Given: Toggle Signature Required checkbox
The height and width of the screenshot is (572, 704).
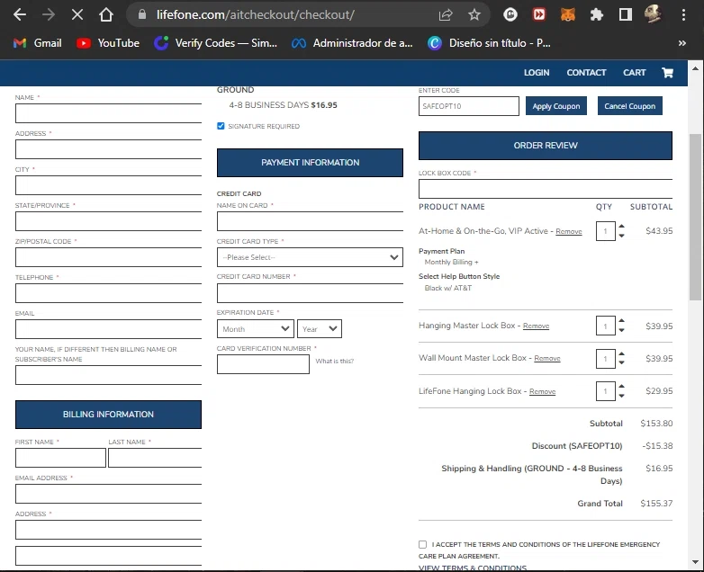Looking at the screenshot, I should click(x=221, y=126).
